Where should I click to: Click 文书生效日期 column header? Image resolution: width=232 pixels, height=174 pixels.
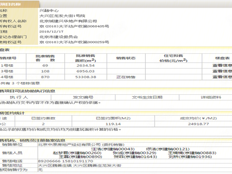(147, 97)
